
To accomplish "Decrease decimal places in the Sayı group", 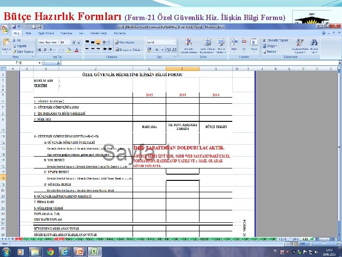I will click(x=174, y=50).
